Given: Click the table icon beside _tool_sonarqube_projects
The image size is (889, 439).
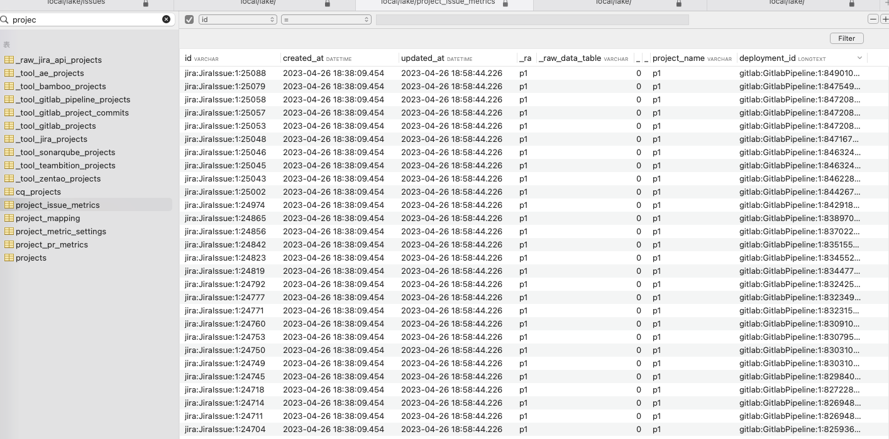Looking at the screenshot, I should [9, 152].
